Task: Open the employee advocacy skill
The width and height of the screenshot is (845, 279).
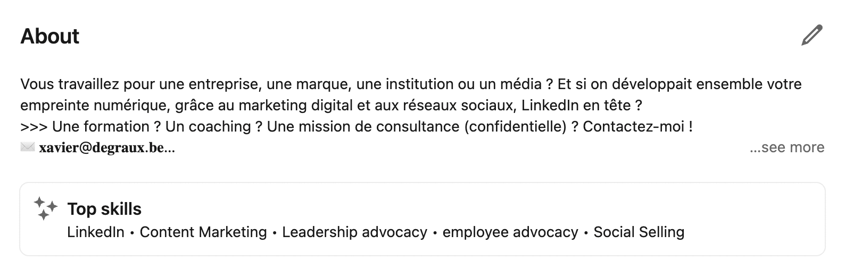Action: point(510,232)
